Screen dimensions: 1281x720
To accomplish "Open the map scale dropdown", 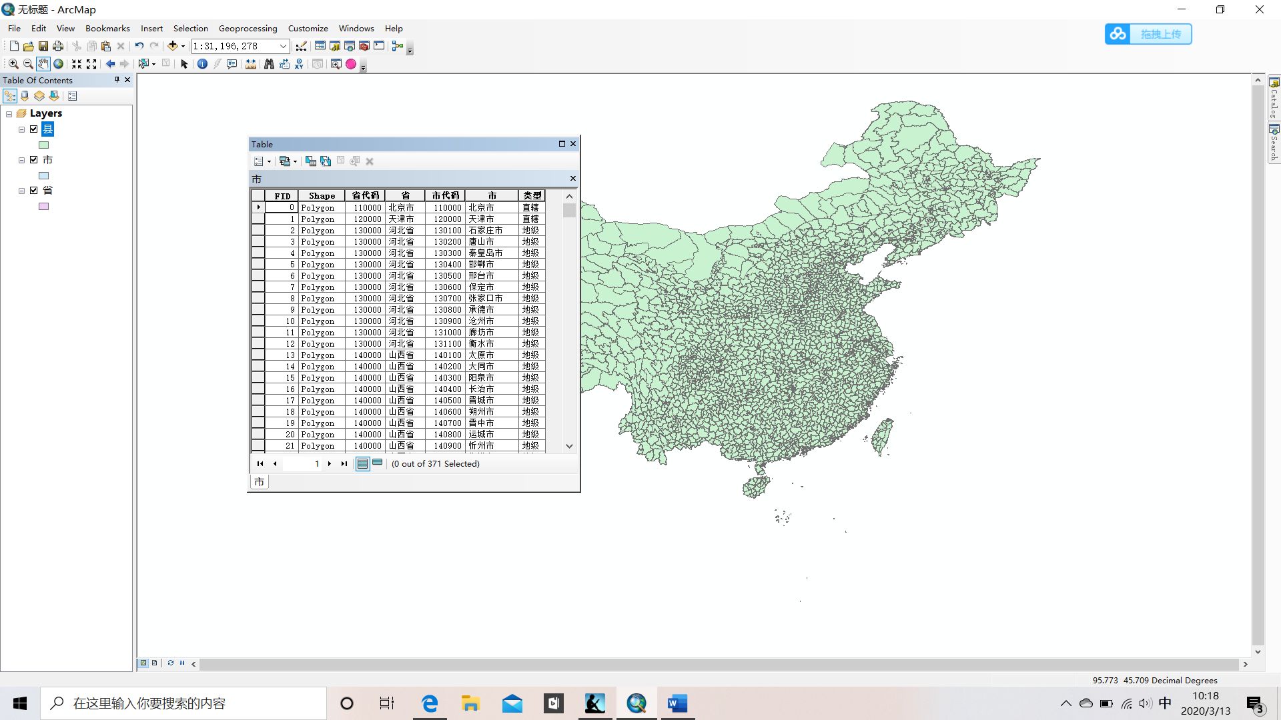I will [283, 46].
